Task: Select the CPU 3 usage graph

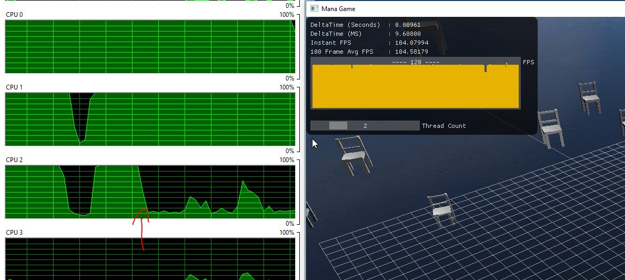Action: point(150,259)
